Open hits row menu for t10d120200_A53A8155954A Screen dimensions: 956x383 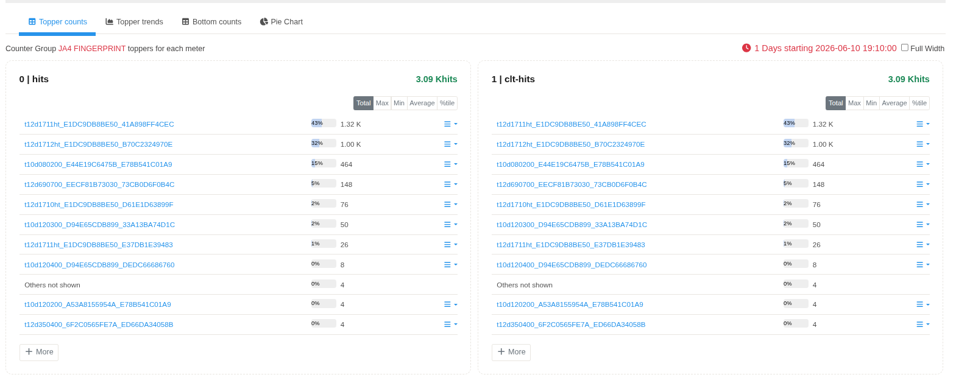(x=450, y=304)
